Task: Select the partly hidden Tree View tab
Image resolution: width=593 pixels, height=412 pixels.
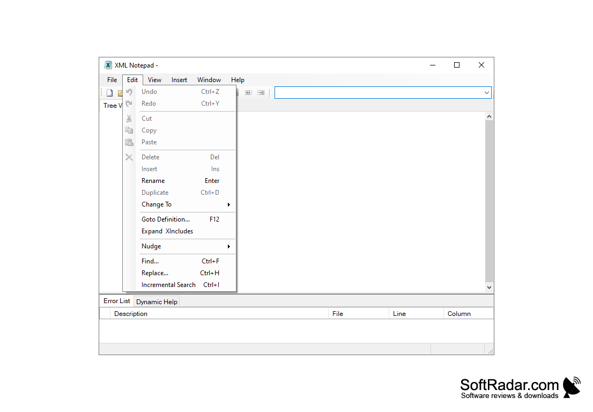Action: tap(112, 106)
